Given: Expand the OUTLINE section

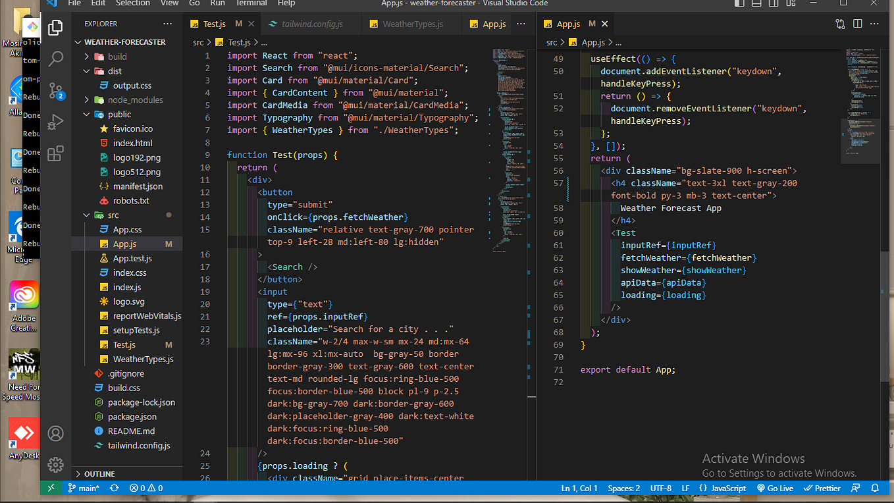Looking at the screenshot, I should pos(99,474).
